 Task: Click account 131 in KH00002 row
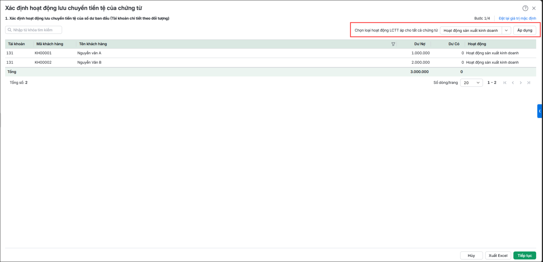point(10,62)
